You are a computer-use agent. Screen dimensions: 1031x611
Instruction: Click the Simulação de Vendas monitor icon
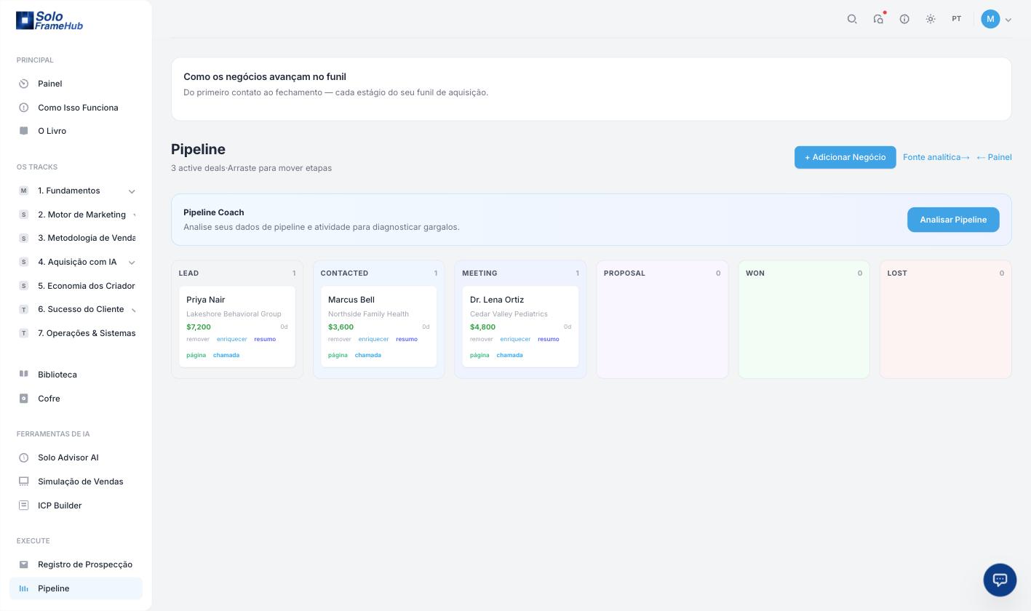click(x=23, y=482)
